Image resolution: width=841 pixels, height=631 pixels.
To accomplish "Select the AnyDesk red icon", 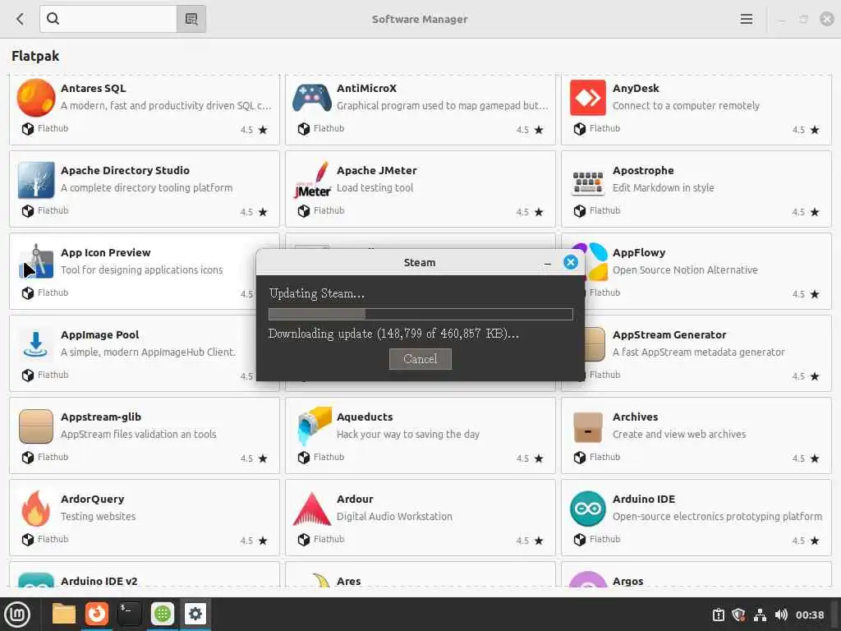I will pos(588,98).
